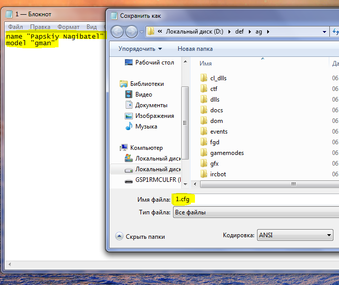
Task: Click navigation pane scroll down arrow
Action: [x=185, y=184]
